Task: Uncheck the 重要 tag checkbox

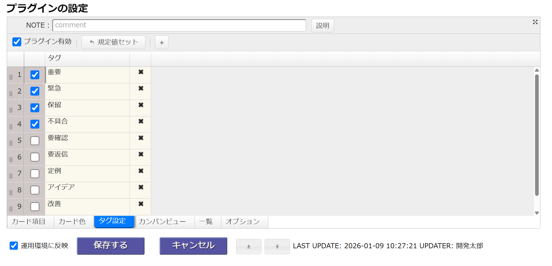Action: pos(35,75)
